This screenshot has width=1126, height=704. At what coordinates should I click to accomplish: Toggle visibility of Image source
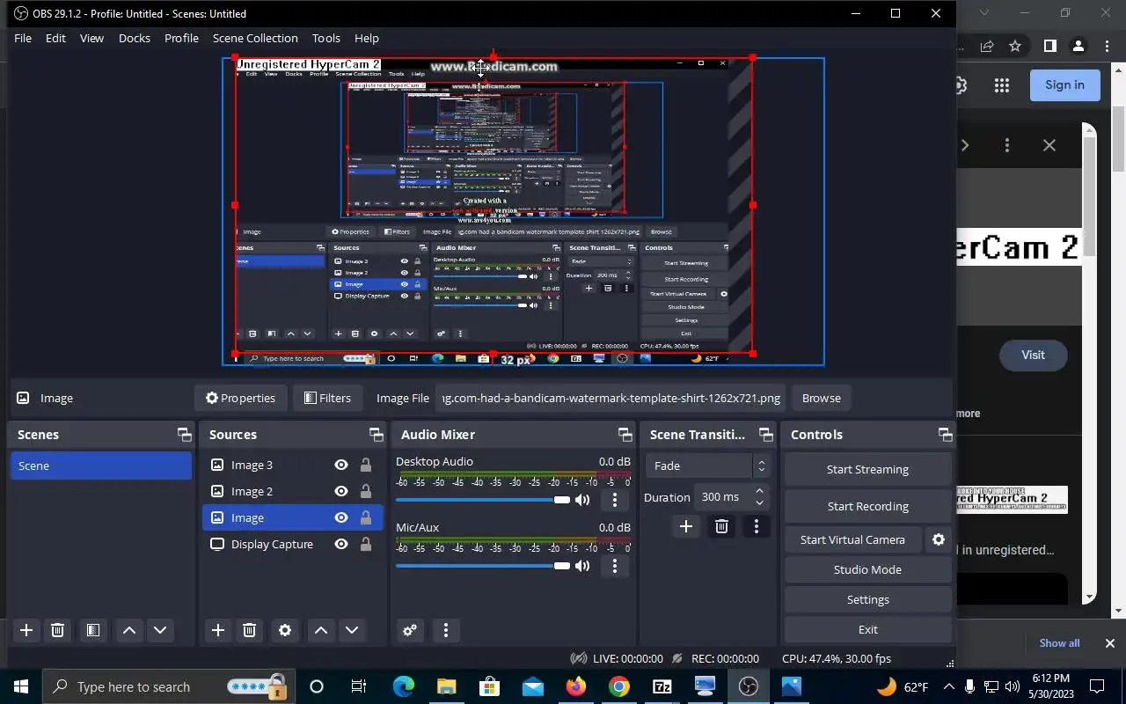[341, 517]
